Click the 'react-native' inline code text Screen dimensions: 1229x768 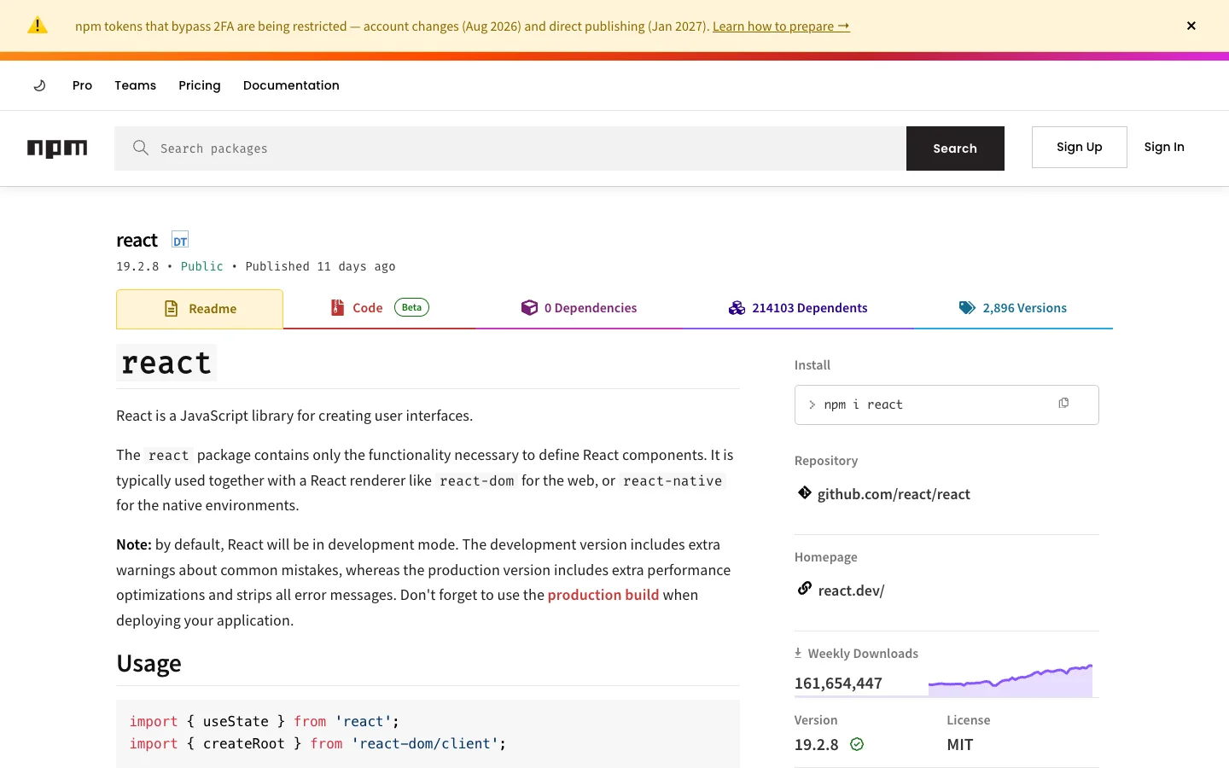click(x=673, y=481)
